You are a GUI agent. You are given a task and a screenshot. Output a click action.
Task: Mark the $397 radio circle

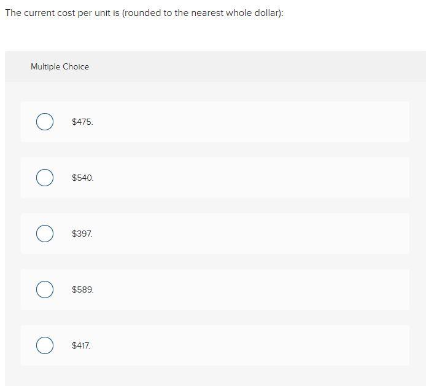45,234
